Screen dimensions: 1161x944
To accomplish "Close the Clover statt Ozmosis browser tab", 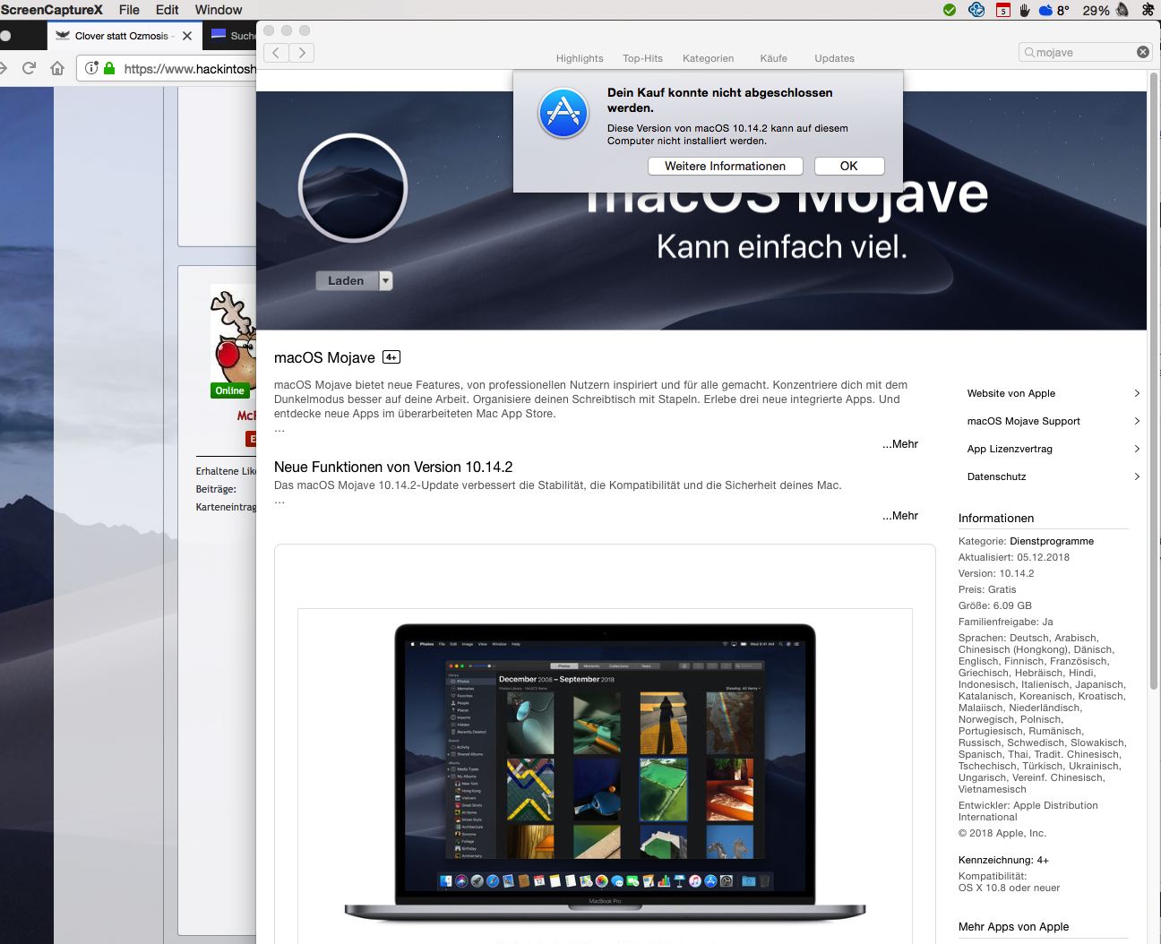I will point(186,36).
